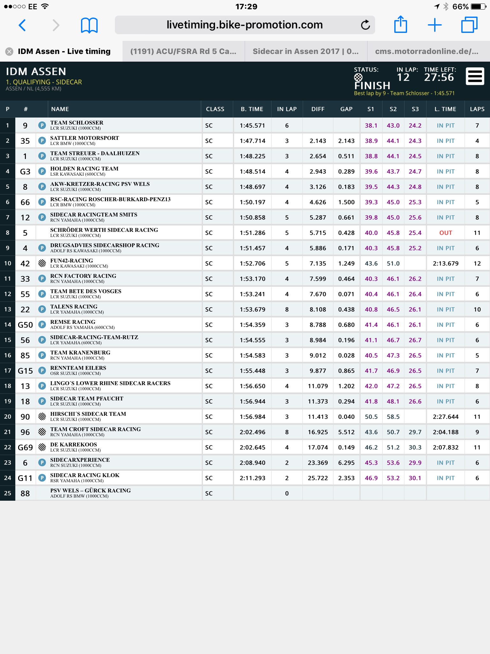Click checkered flag icon for Hirschi's Sidecar Team
This screenshot has width=490, height=654.
pyautogui.click(x=42, y=417)
